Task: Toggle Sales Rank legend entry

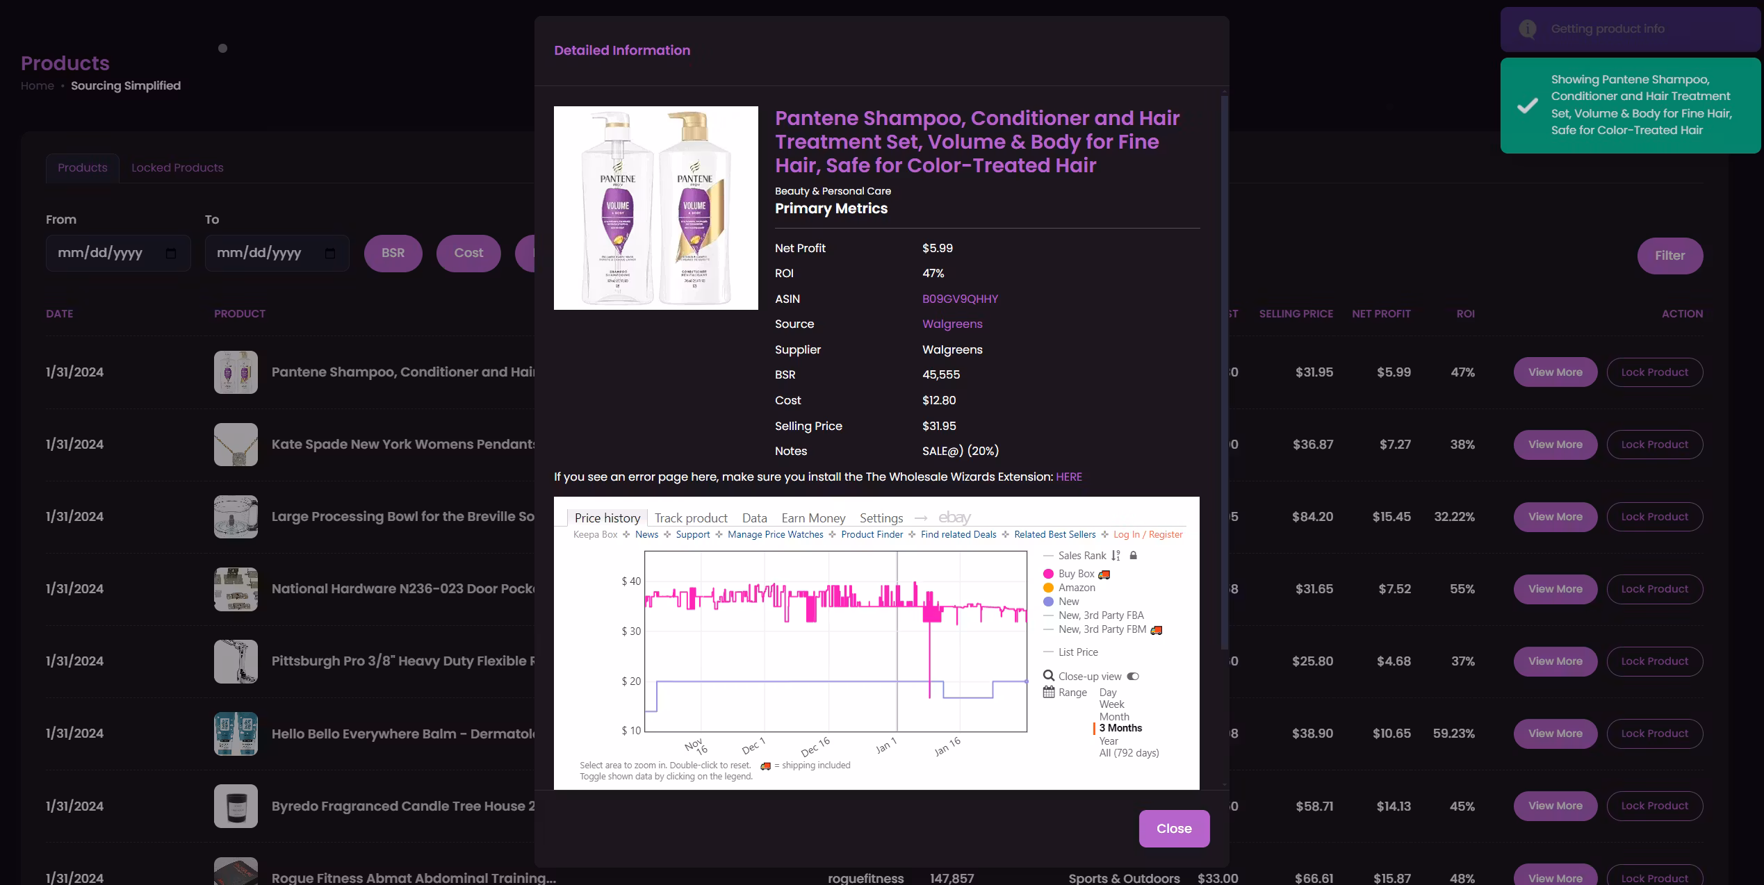Action: click(x=1081, y=556)
